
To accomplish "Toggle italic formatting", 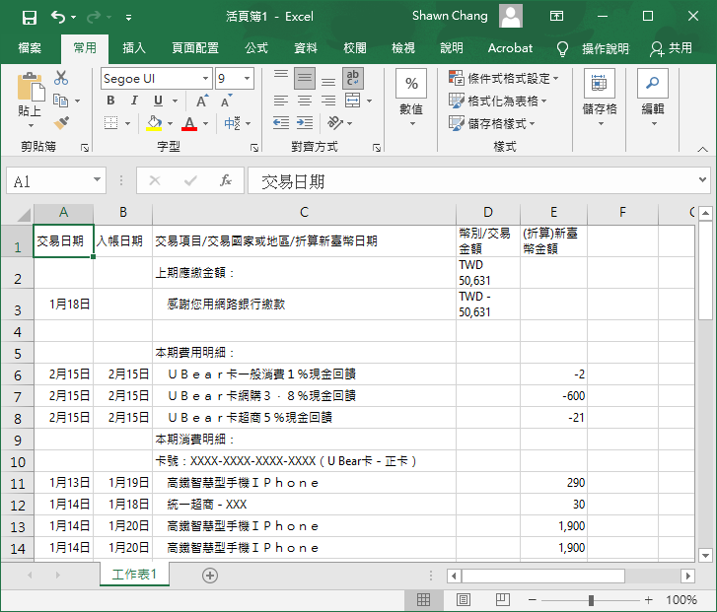I will [134, 101].
